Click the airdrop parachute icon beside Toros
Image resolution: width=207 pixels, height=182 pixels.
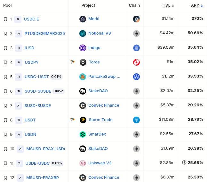pos(73,62)
